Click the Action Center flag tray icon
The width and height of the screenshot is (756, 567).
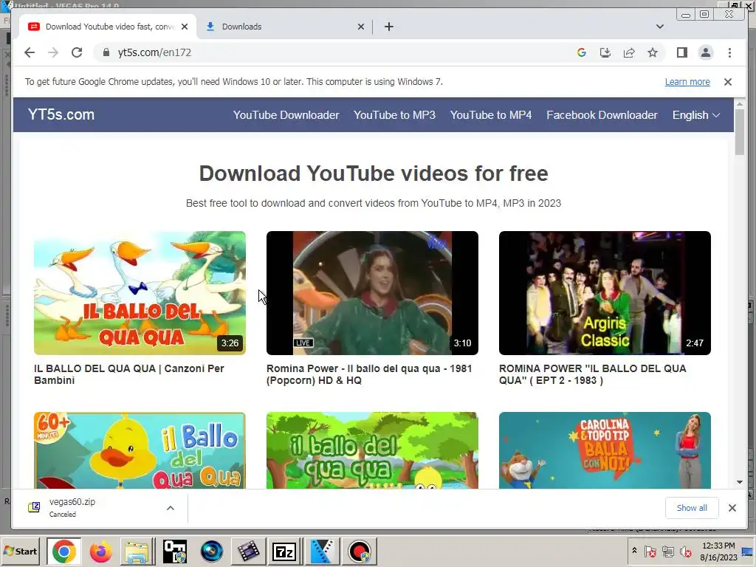tap(650, 551)
